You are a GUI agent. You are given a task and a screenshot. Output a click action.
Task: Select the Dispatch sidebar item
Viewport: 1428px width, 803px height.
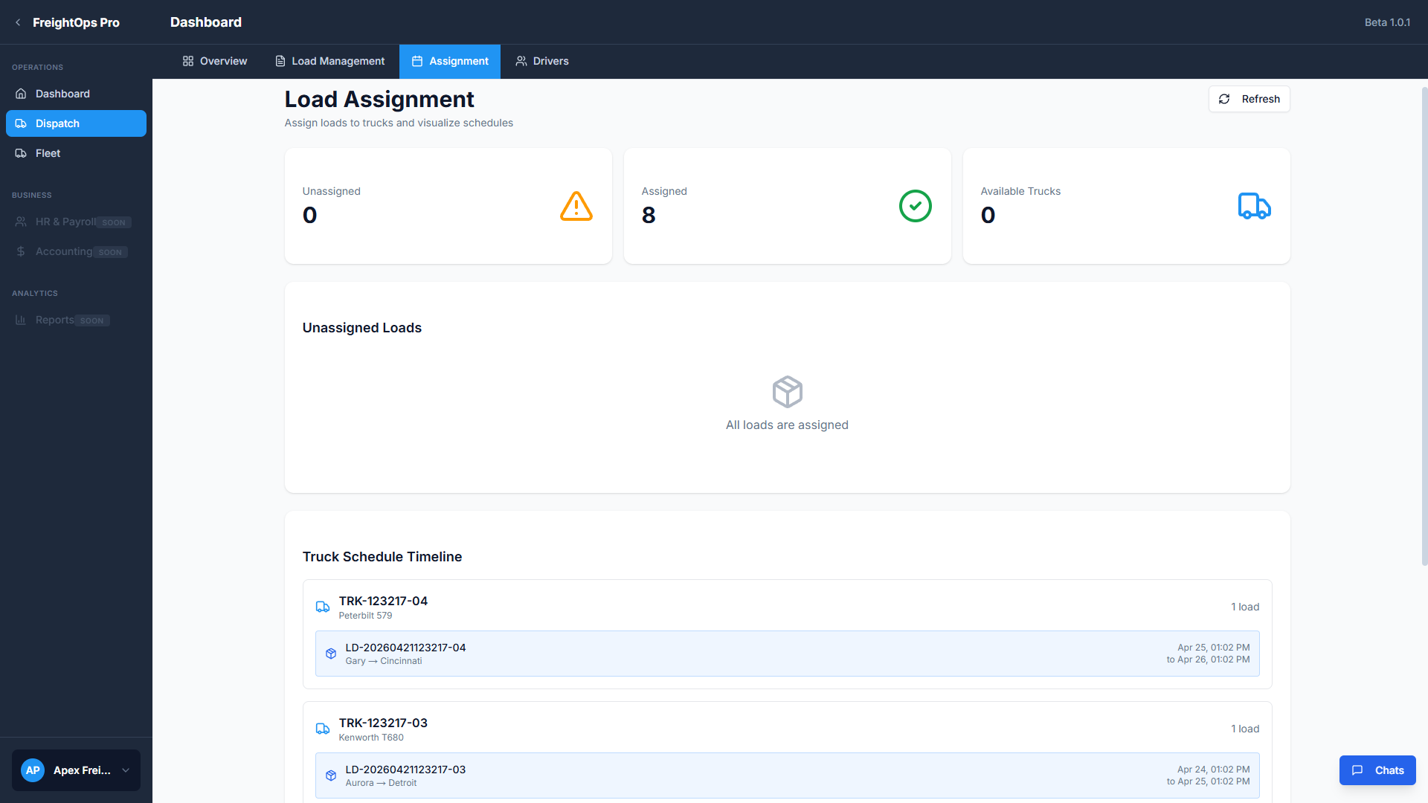coord(76,123)
